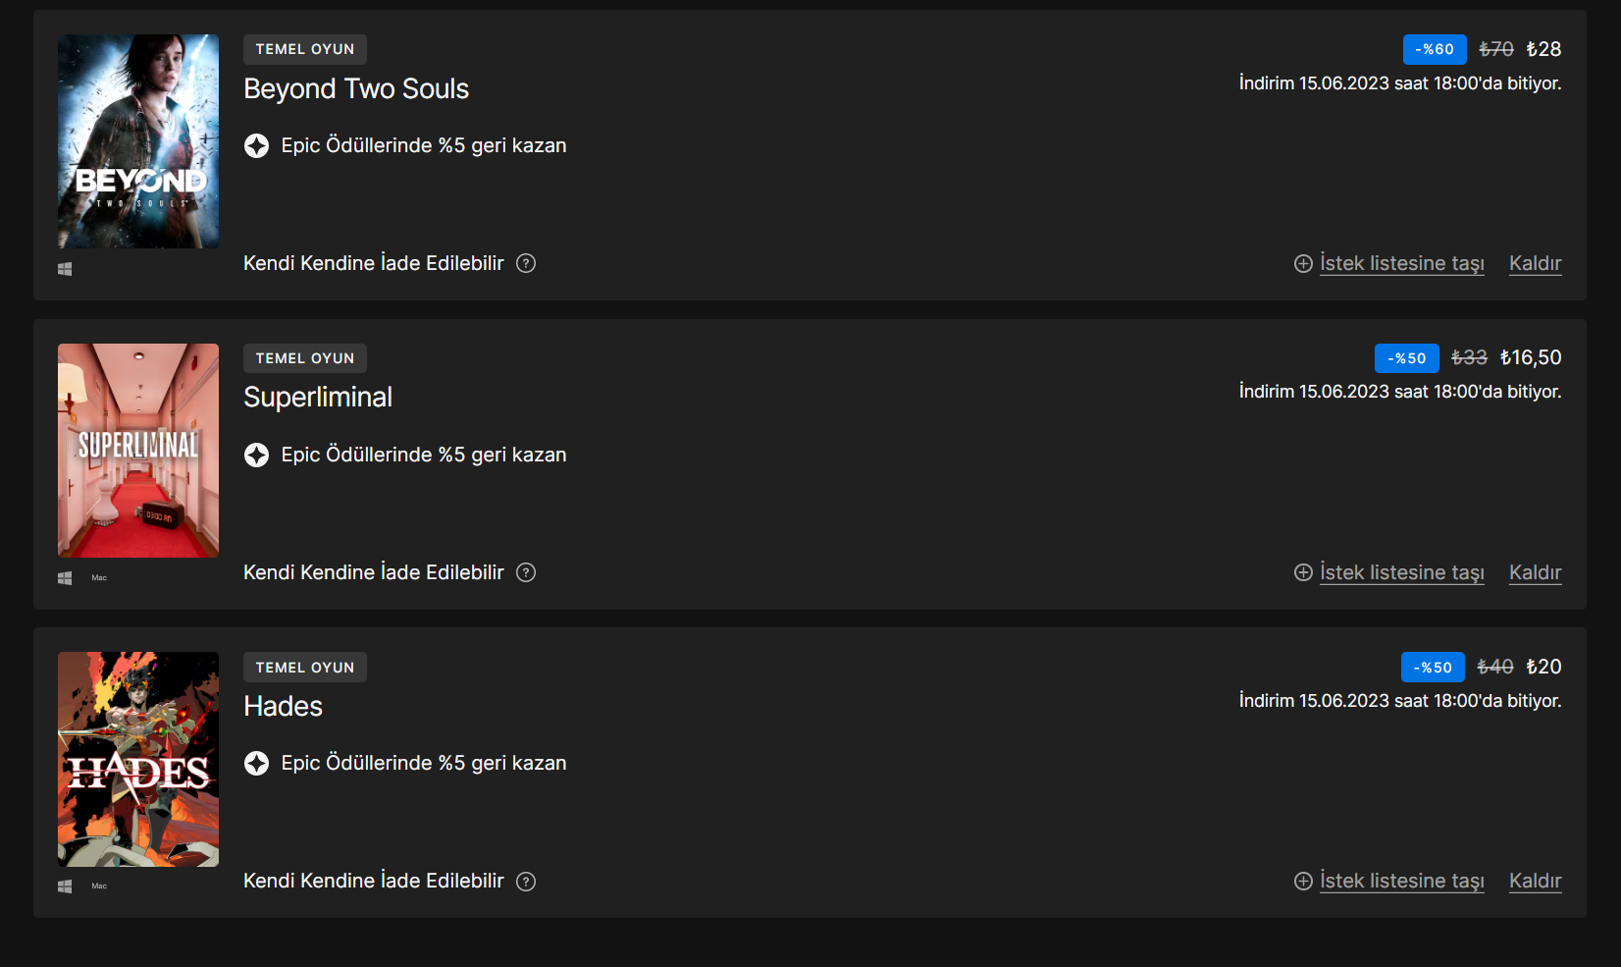The height and width of the screenshot is (967, 1621).
Task: Click Epic Rewards icon under Beyond Two Souls
Action: (256, 146)
